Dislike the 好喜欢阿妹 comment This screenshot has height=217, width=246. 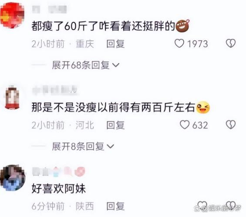coord(231,205)
